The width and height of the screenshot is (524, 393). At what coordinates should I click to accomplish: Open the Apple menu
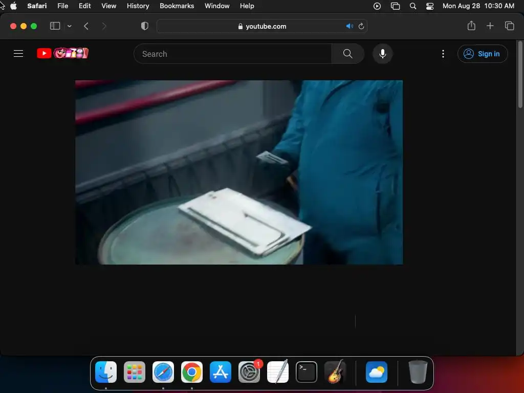click(x=13, y=6)
